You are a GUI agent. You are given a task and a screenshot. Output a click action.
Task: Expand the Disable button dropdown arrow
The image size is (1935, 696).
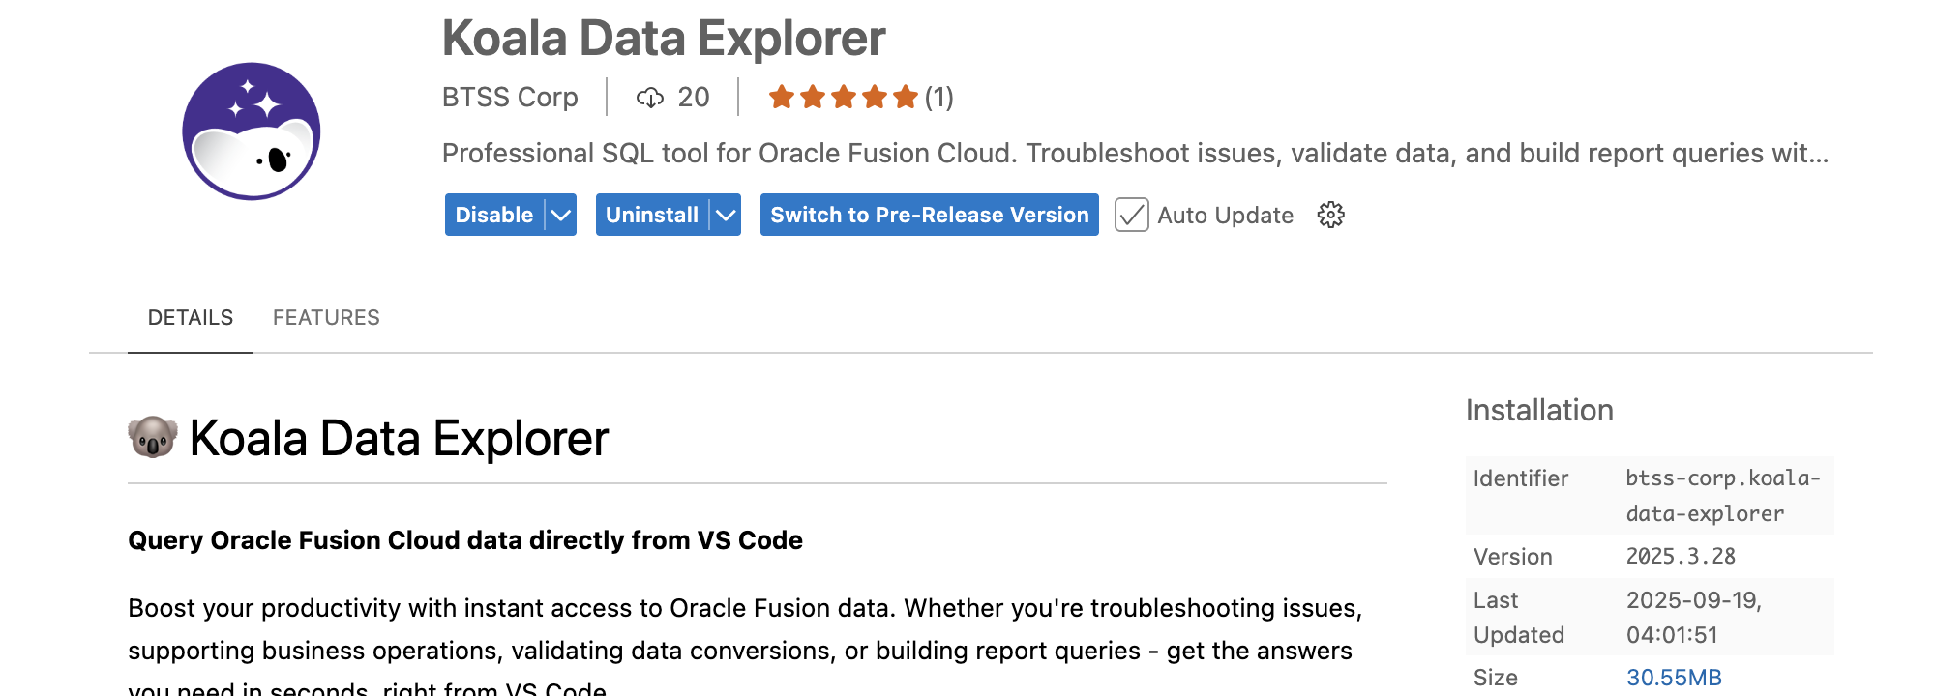pyautogui.click(x=561, y=215)
